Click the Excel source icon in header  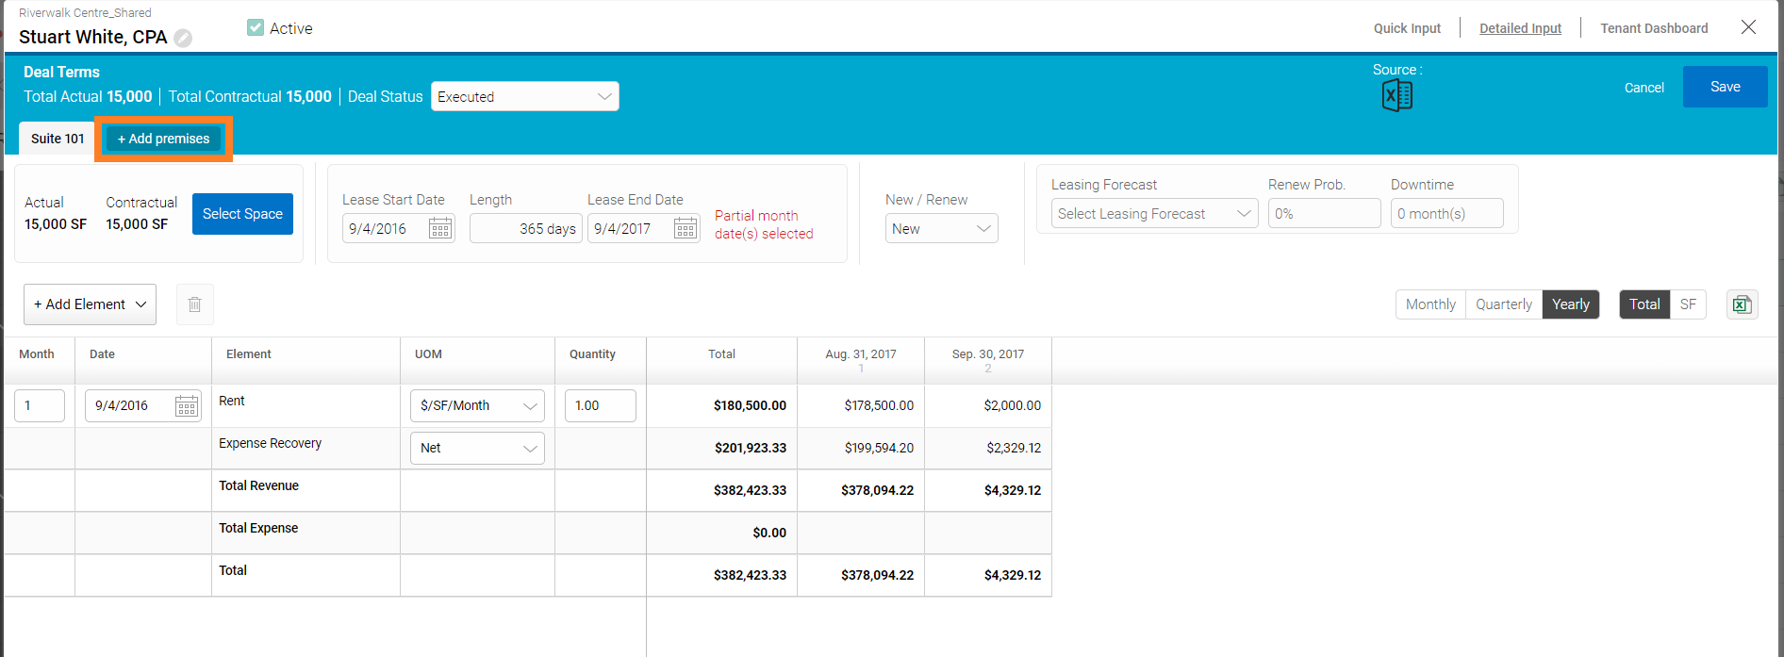point(1396,95)
